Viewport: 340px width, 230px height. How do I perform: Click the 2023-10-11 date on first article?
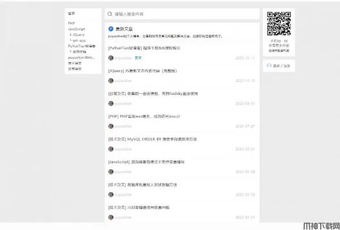(245, 58)
